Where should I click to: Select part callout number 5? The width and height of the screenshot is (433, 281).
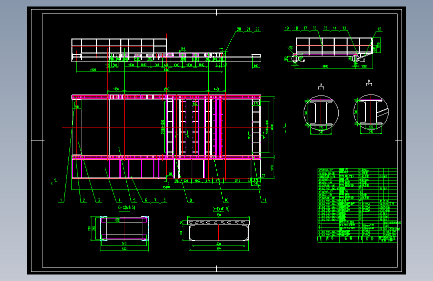point(134,200)
